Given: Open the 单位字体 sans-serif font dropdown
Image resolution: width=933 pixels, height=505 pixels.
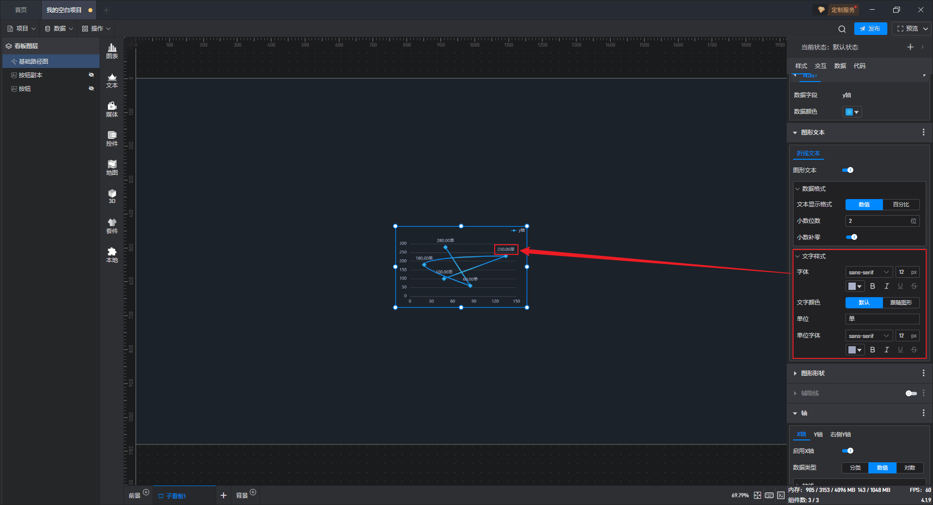Looking at the screenshot, I should [869, 336].
